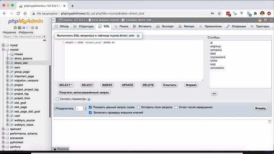Reload navigation panel green icon
The width and height of the screenshot is (274, 154).
[37, 27]
